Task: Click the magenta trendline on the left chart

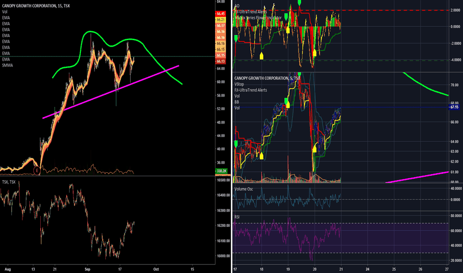Action: tap(111, 92)
